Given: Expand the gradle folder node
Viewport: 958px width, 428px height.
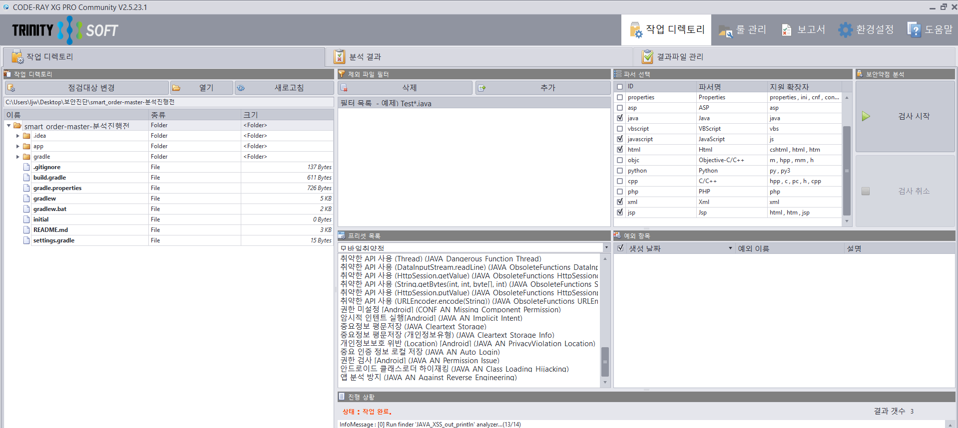Looking at the screenshot, I should point(18,157).
